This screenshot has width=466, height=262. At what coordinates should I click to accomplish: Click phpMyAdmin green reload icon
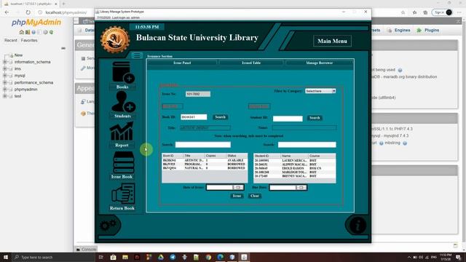point(51,32)
